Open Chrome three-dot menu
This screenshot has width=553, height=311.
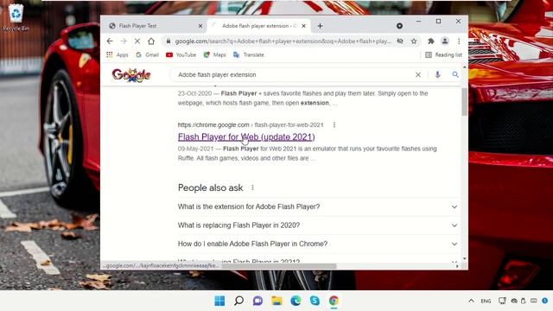tap(459, 41)
